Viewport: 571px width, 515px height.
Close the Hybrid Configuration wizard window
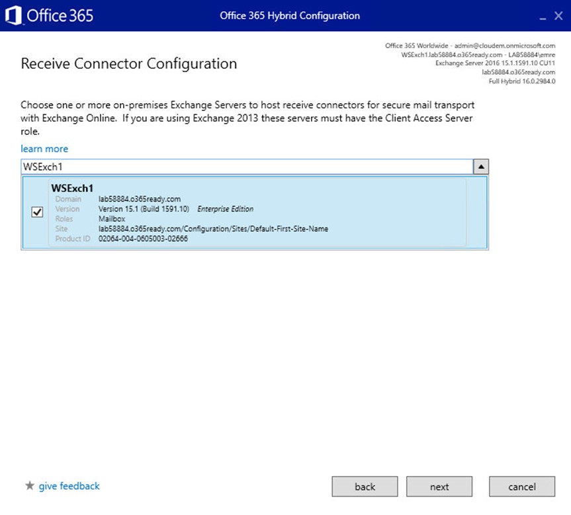[x=558, y=16]
